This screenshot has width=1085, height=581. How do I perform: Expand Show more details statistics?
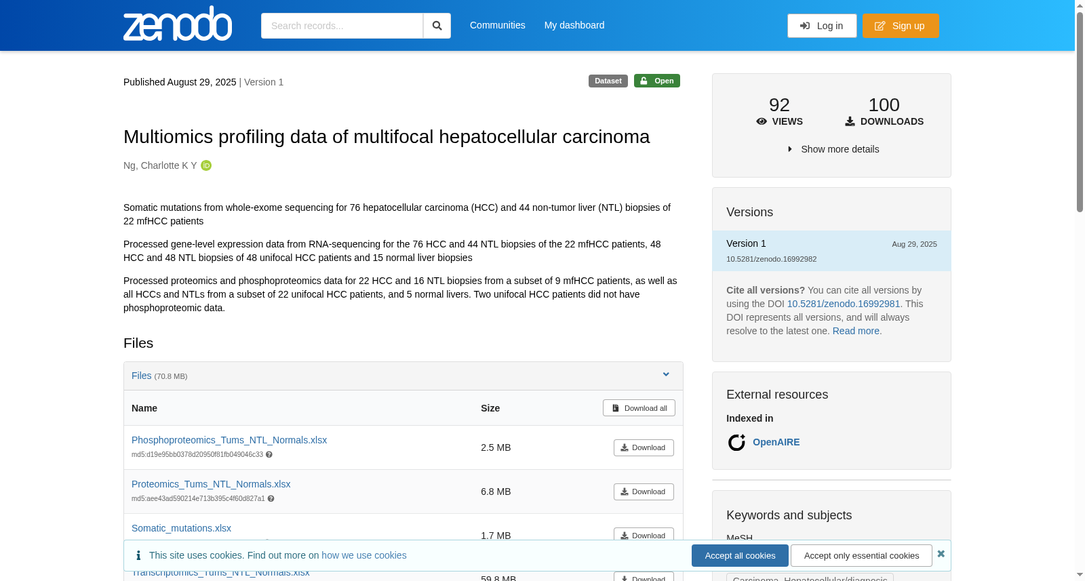(x=833, y=149)
